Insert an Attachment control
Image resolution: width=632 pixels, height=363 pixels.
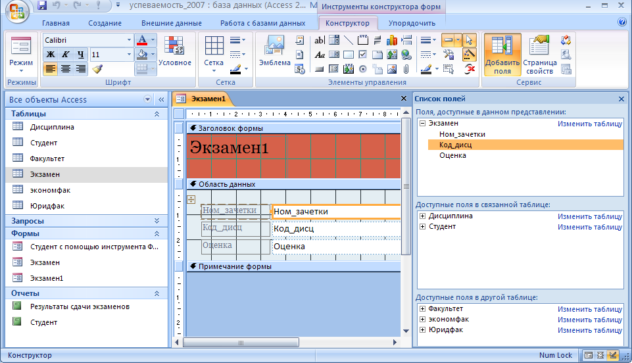click(x=406, y=69)
